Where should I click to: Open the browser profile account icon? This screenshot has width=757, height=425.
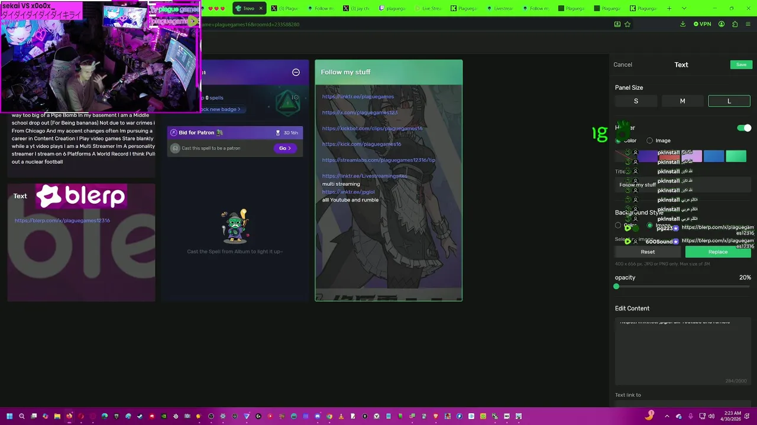coord(722,24)
